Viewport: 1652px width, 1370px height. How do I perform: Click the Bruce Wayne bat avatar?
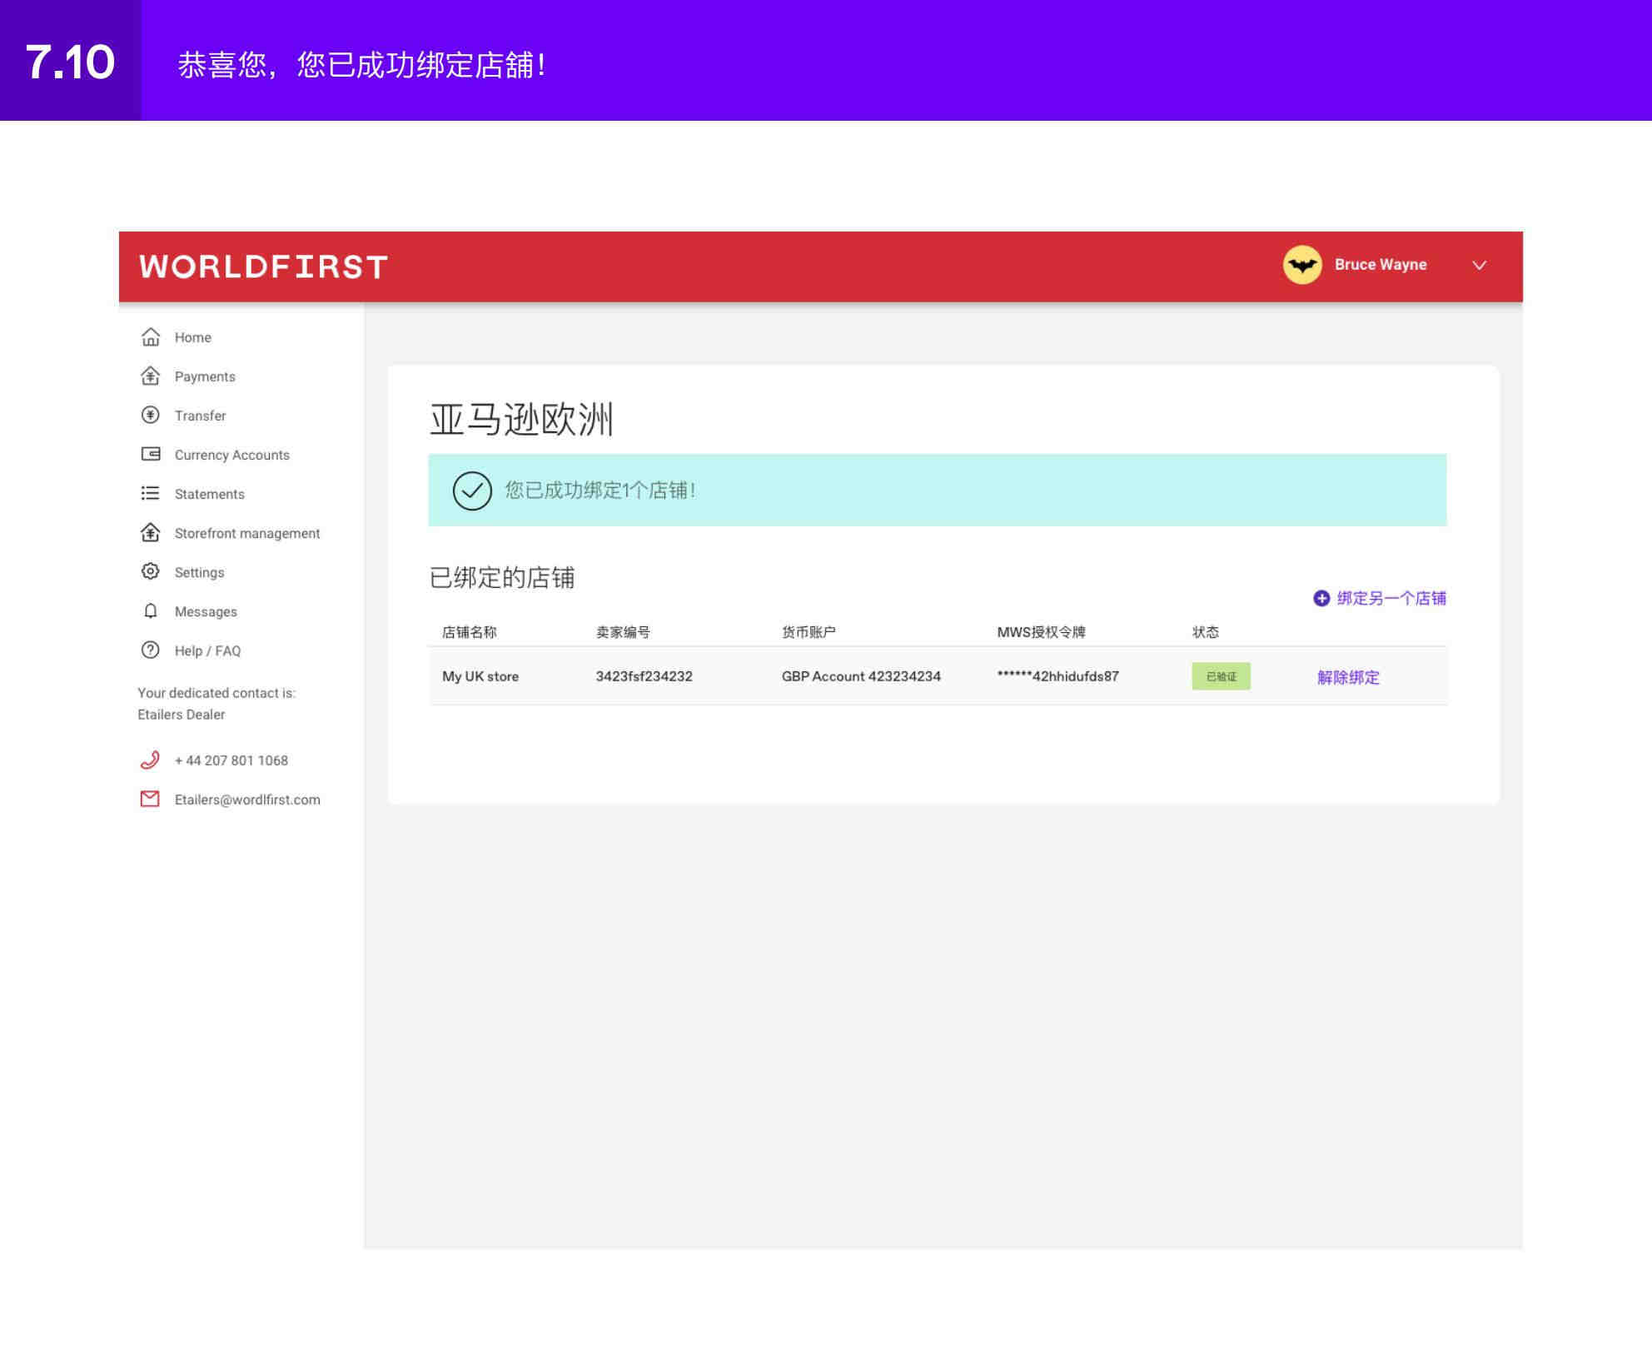(1302, 265)
